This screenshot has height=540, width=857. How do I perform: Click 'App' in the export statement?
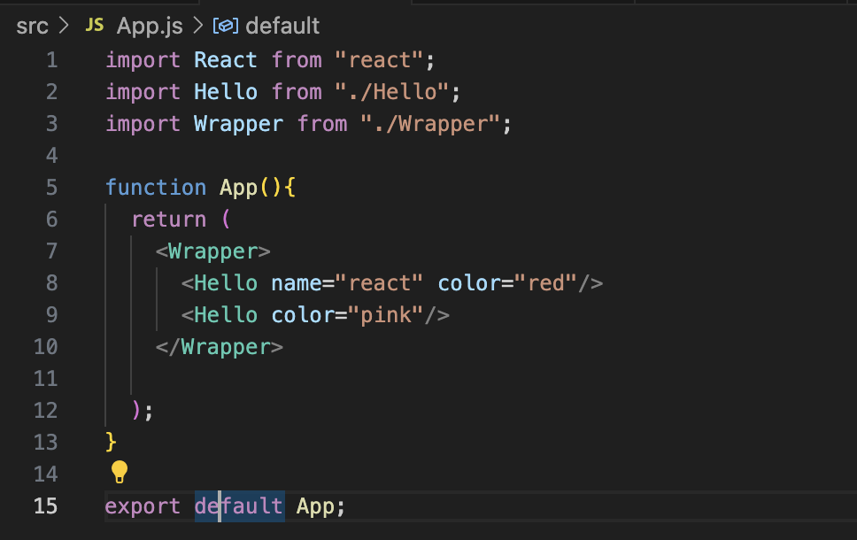[315, 506]
